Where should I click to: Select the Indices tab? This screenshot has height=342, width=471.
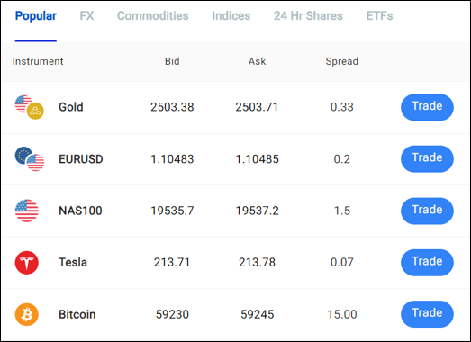click(231, 16)
